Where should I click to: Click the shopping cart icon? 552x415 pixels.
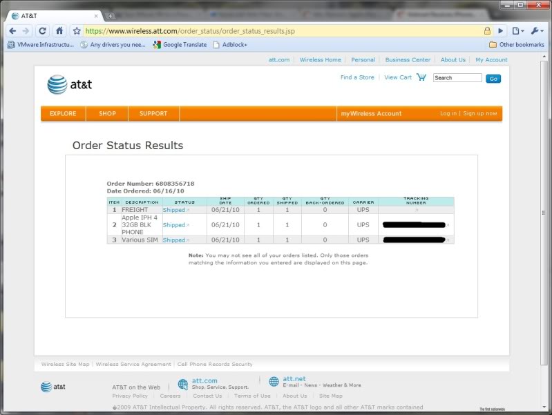point(421,77)
